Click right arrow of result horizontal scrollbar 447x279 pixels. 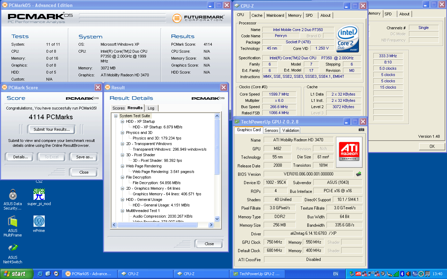[x=211, y=225]
